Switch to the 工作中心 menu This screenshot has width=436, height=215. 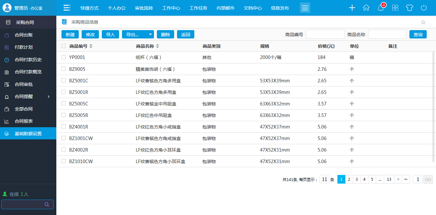171,8
